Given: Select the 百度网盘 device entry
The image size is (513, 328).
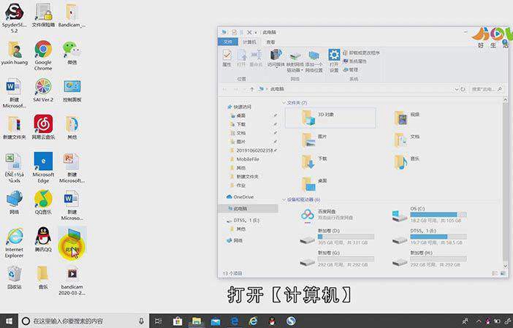Looking at the screenshot, I should tap(327, 215).
